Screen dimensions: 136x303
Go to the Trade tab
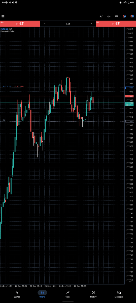(68, 294)
